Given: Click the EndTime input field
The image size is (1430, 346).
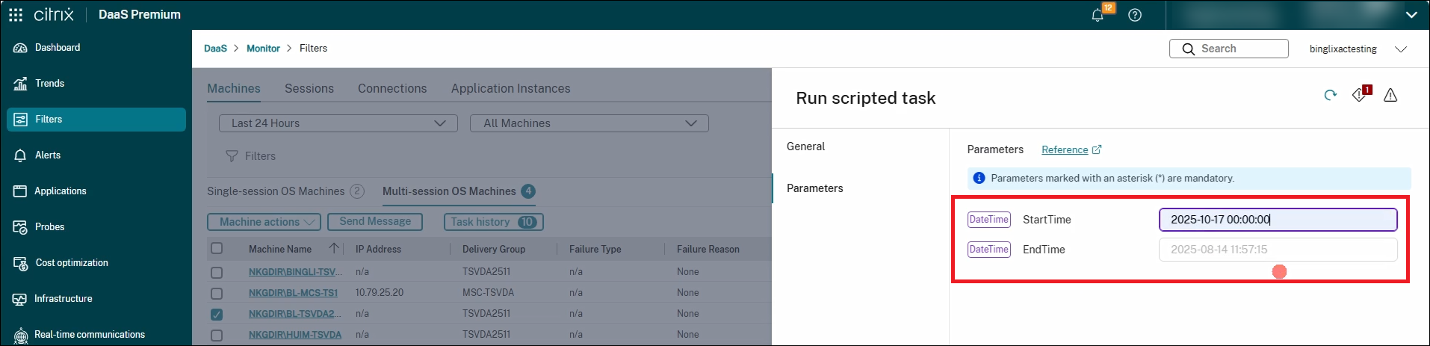Looking at the screenshot, I should (1278, 250).
